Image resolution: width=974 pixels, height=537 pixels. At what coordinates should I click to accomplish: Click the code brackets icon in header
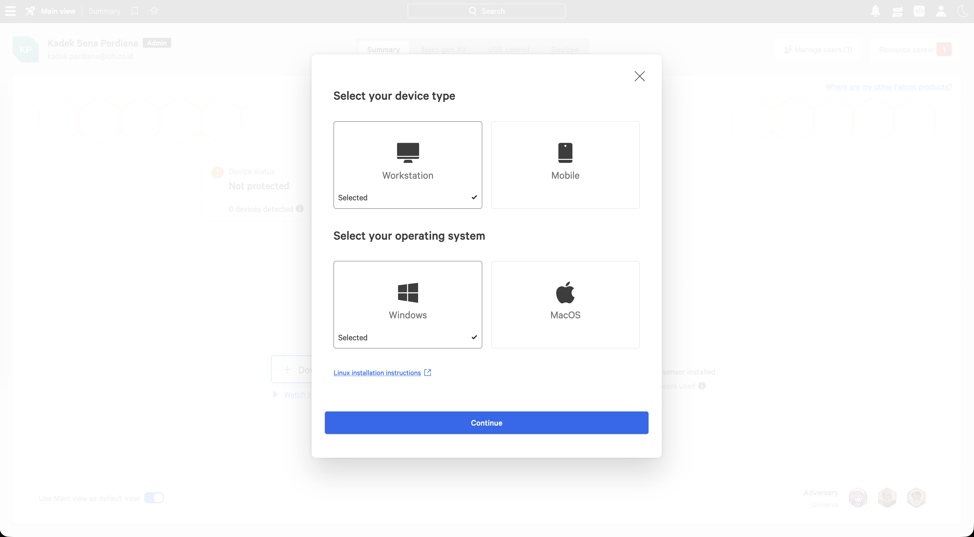919,11
